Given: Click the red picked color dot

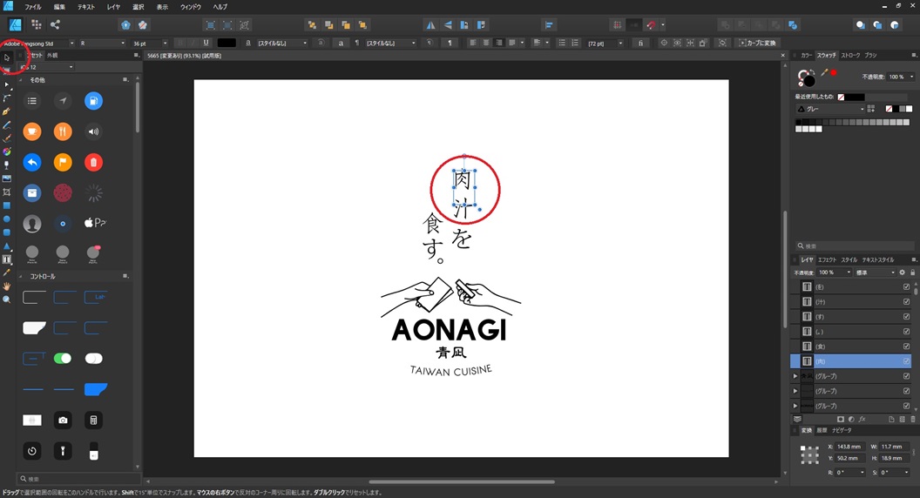Looking at the screenshot, I should pyautogui.click(x=834, y=73).
